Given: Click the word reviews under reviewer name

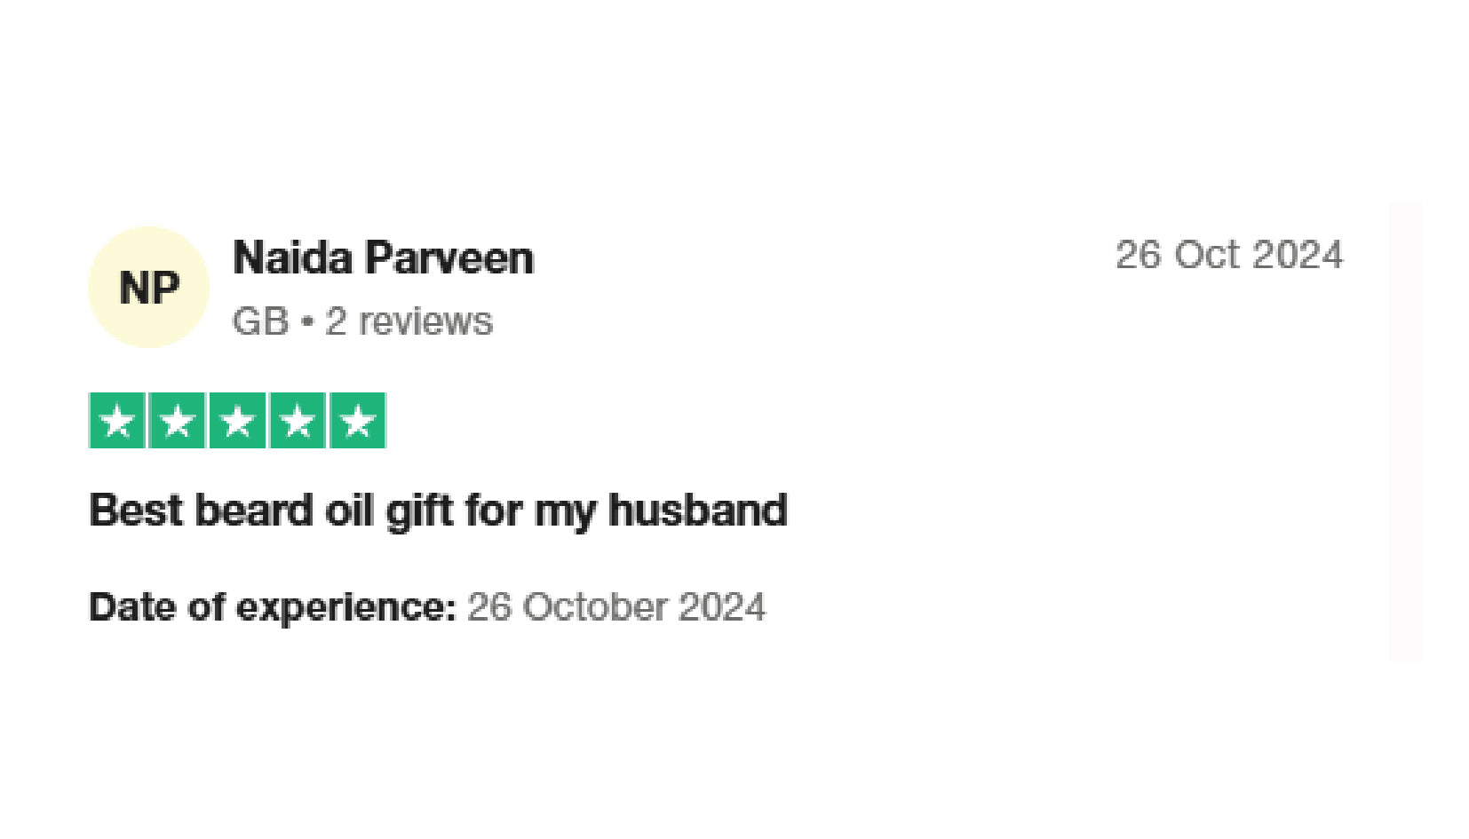Looking at the screenshot, I should [425, 321].
